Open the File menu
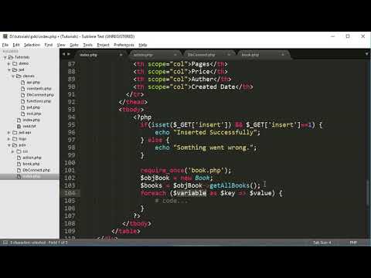The height and width of the screenshot is (278, 371). point(5,45)
